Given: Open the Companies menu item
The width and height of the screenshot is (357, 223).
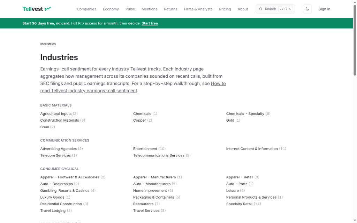Looking at the screenshot, I should [86, 9].
